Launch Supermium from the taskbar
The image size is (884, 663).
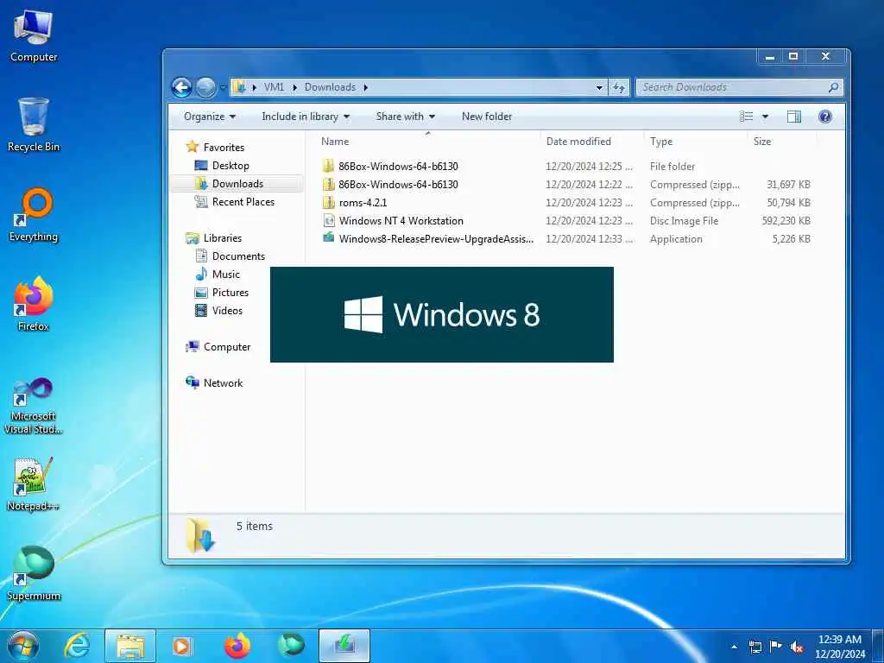coord(291,646)
